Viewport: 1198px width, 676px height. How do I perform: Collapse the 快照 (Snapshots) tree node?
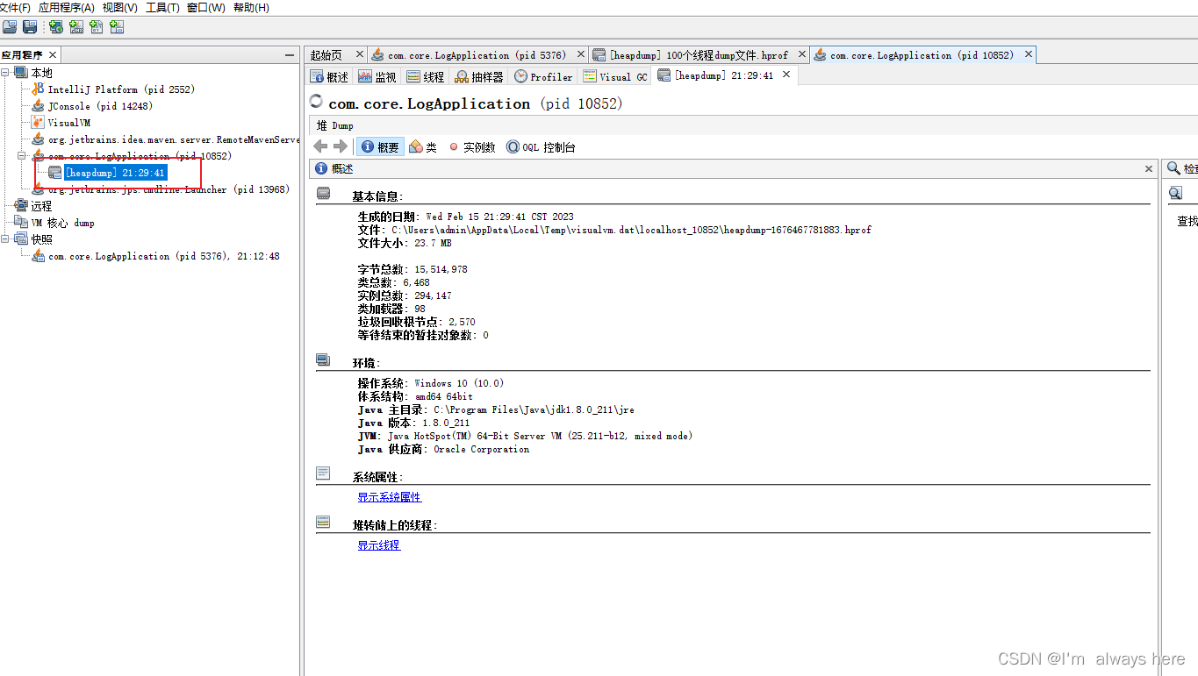pyautogui.click(x=6, y=239)
